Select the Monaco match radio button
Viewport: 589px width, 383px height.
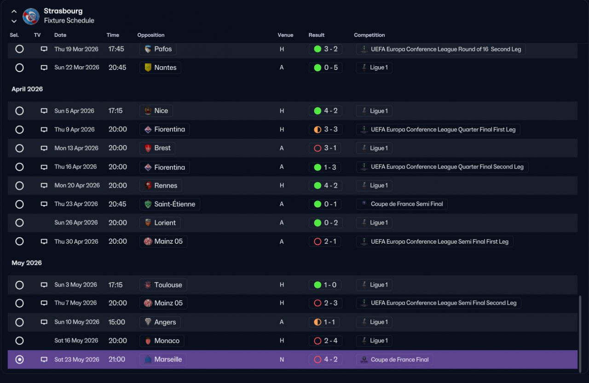[19, 341]
